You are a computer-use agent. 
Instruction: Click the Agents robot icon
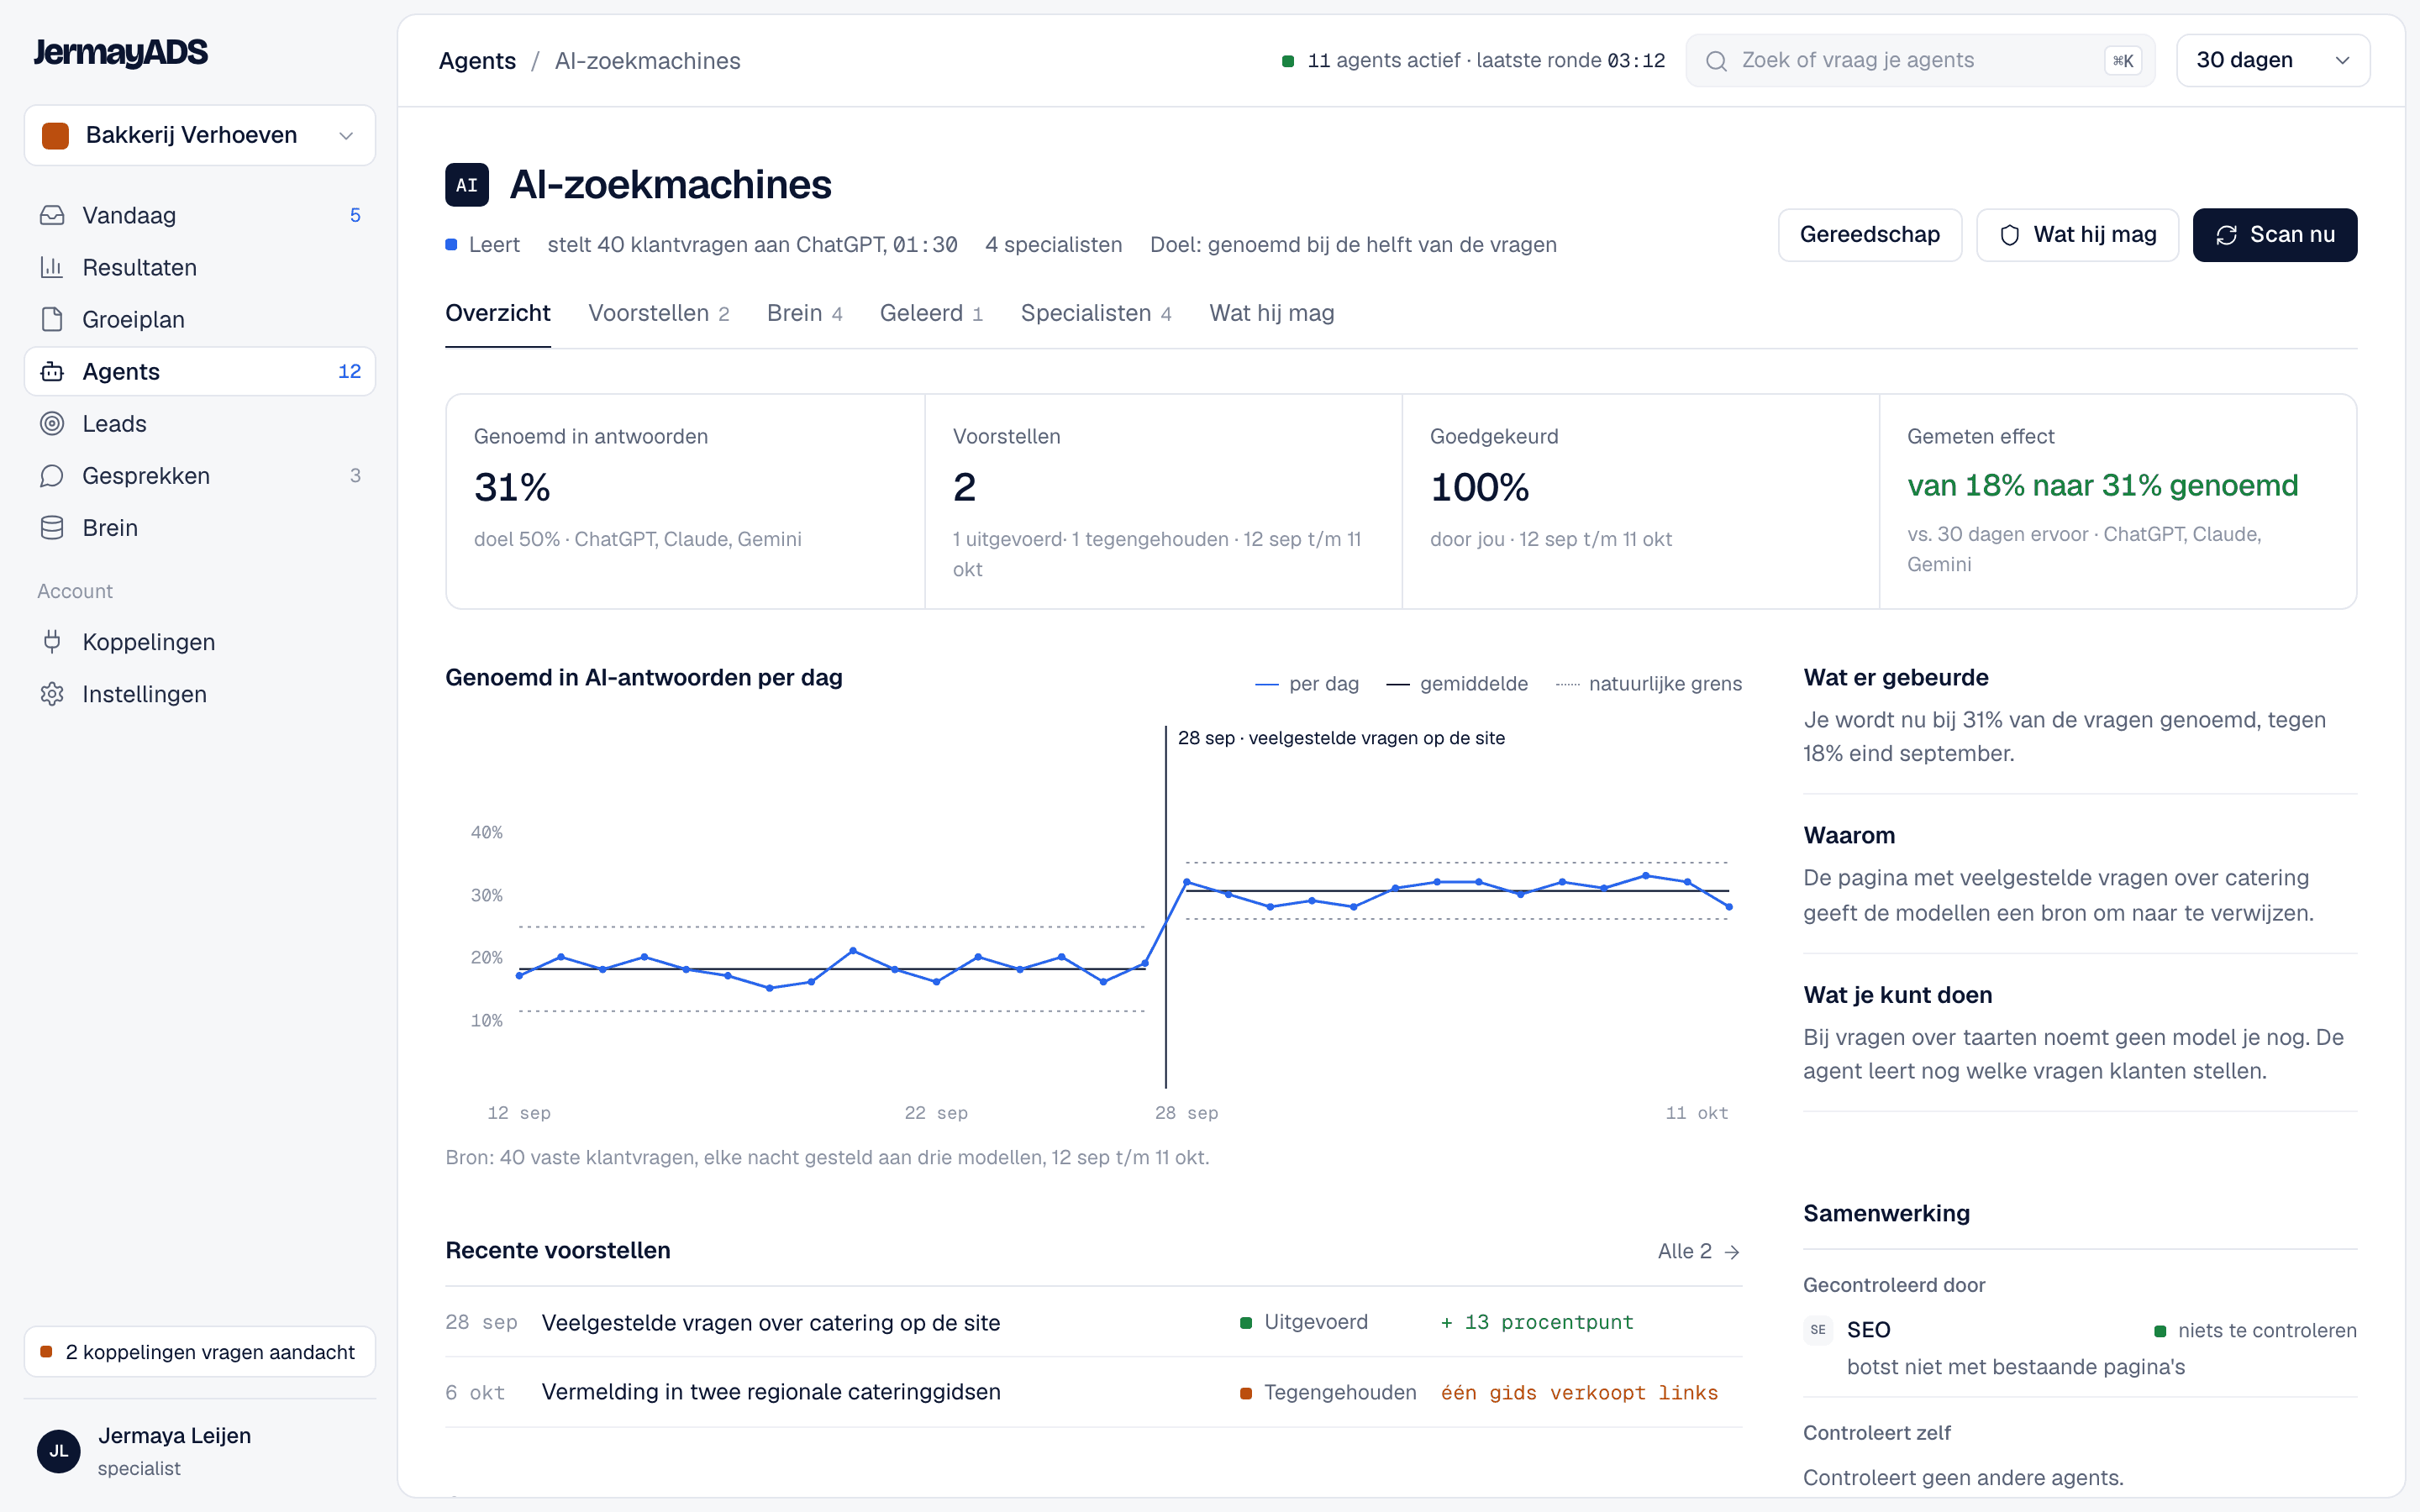(52, 371)
